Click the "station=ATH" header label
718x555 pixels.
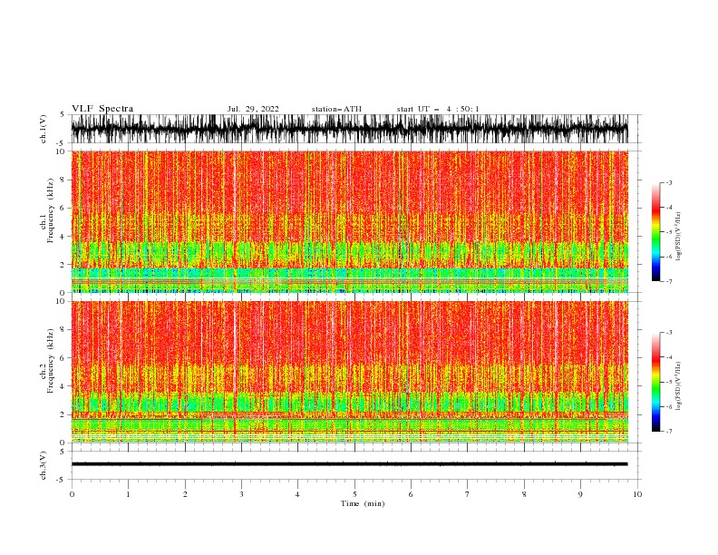[x=336, y=109]
